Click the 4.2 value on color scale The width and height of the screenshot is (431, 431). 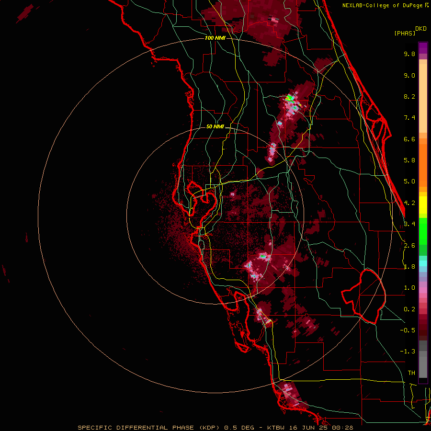pos(409,203)
